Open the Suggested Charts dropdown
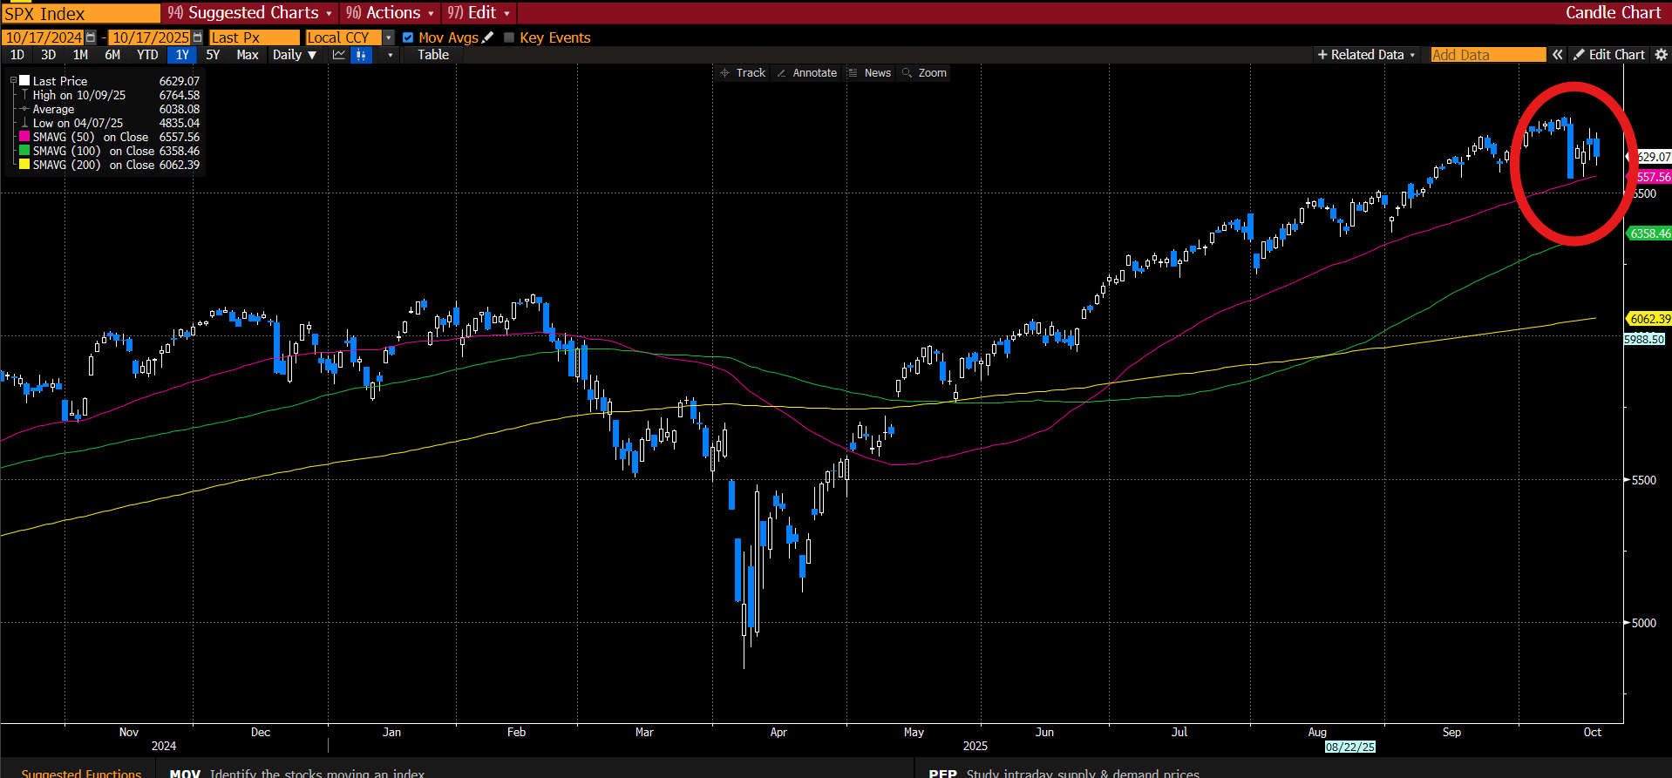1672x778 pixels. (x=250, y=13)
